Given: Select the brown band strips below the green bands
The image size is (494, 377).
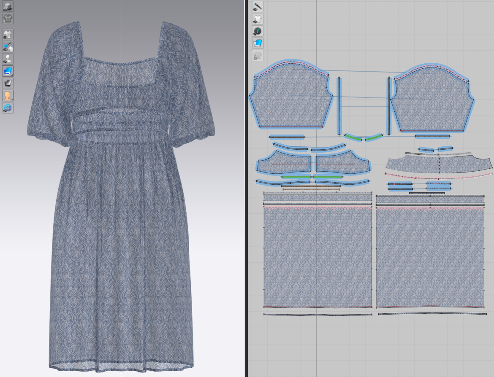Looking at the screenshot, I should pos(311,188).
